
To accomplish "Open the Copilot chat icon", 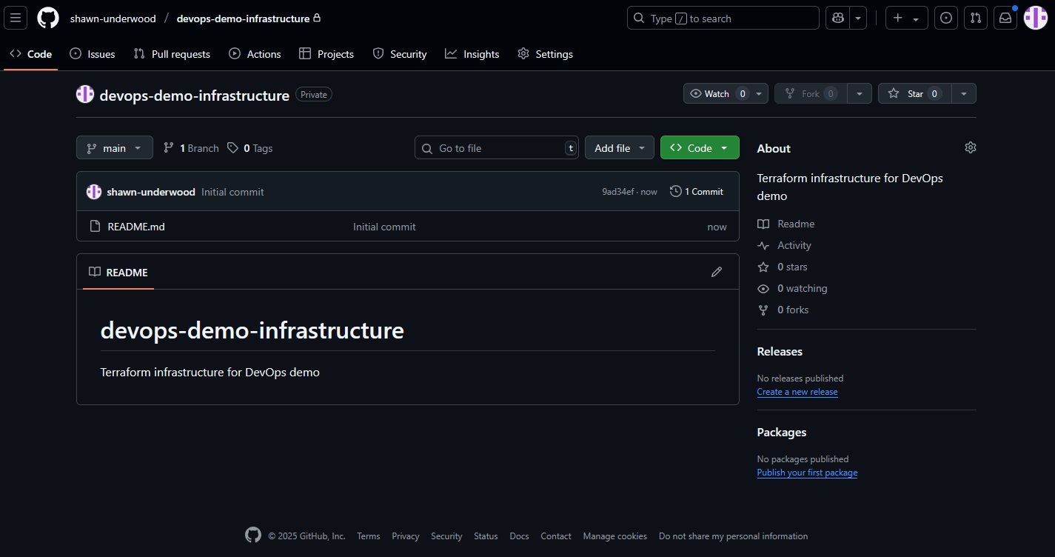I will 838,18.
